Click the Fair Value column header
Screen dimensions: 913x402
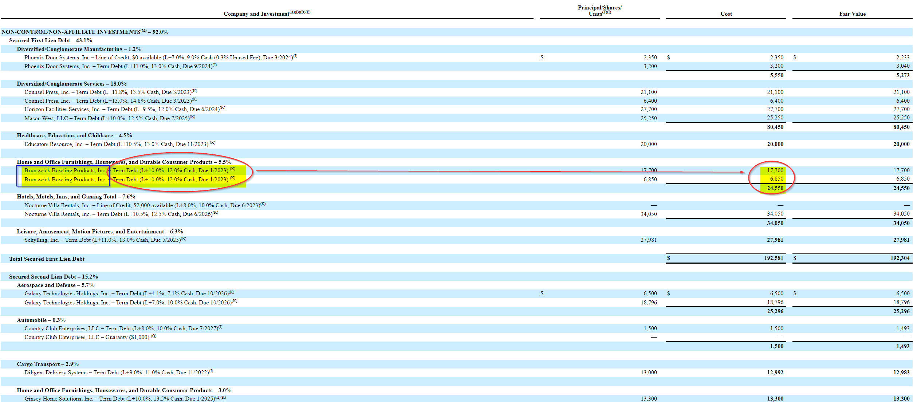coord(852,14)
